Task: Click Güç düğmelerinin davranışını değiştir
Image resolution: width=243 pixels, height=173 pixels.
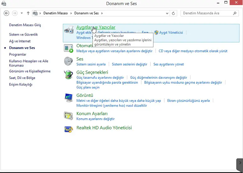Action: coord(158,77)
